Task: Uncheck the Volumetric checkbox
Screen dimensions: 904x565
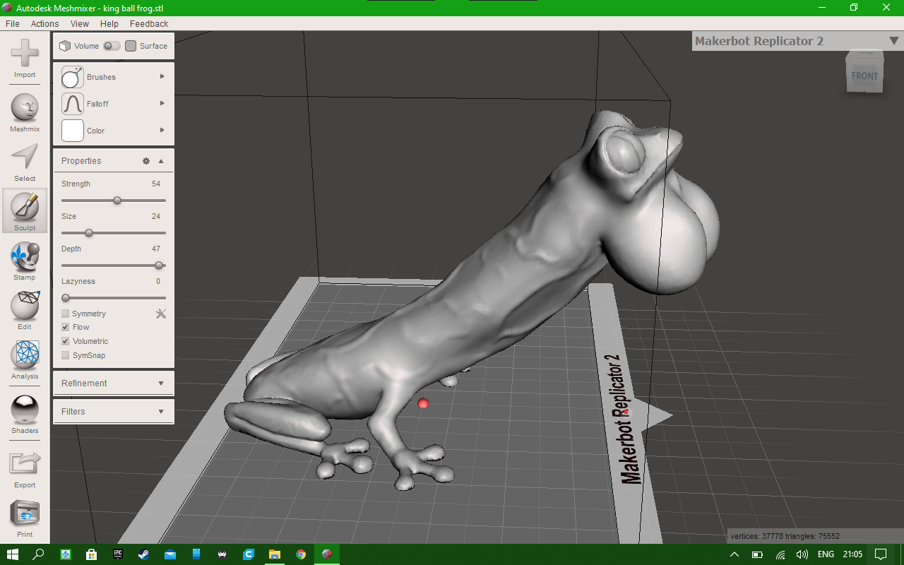Action: (x=66, y=341)
